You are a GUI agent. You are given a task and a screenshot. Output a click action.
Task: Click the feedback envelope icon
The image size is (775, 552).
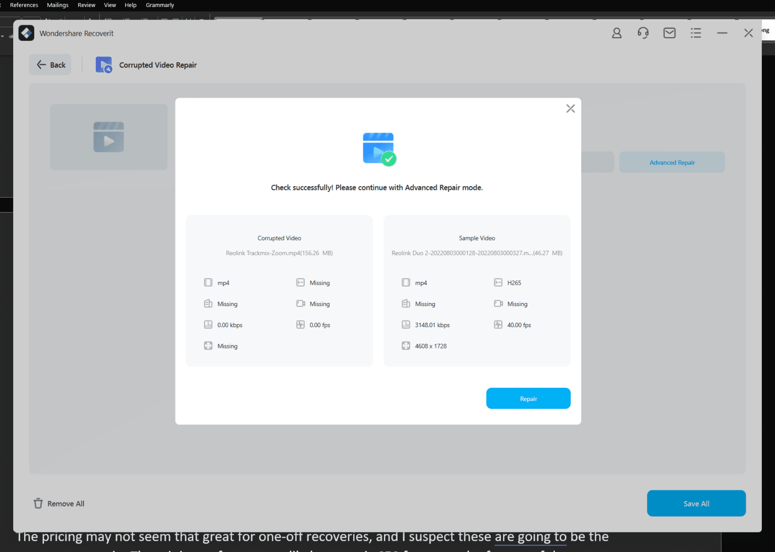(x=670, y=32)
